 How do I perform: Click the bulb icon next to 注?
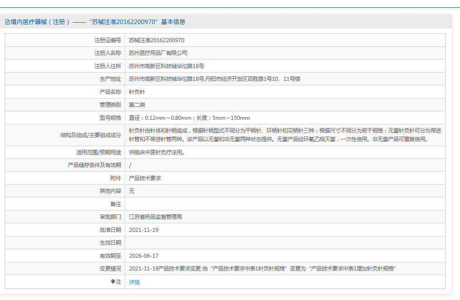113,282
